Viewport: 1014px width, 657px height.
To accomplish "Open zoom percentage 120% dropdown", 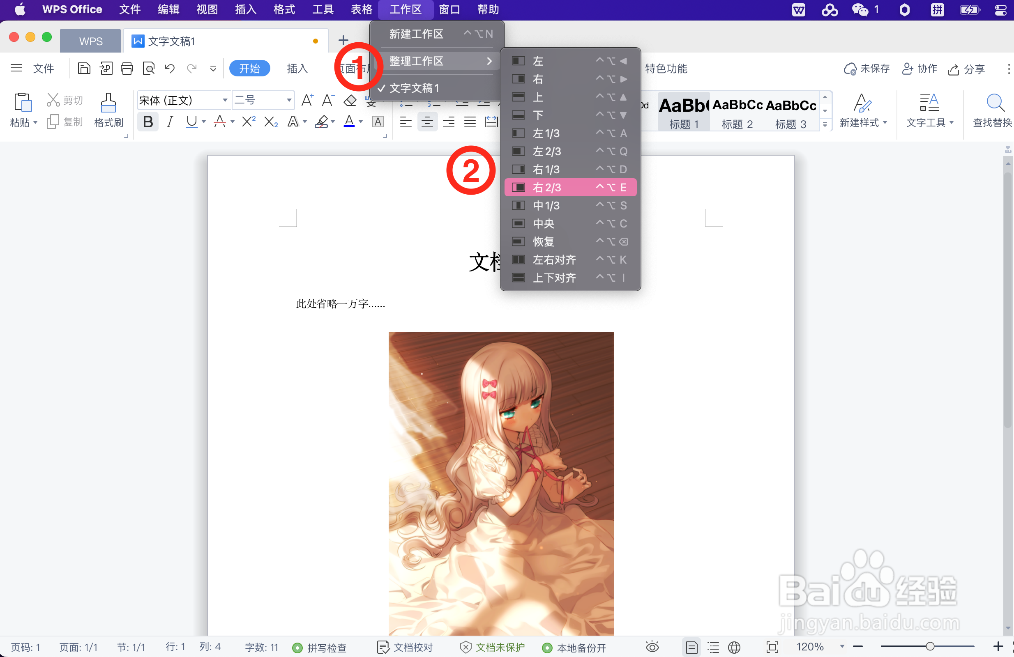I will click(842, 647).
